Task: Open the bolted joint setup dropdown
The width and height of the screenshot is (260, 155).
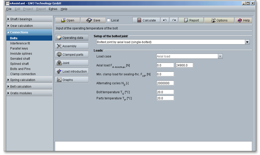Action: point(247,42)
